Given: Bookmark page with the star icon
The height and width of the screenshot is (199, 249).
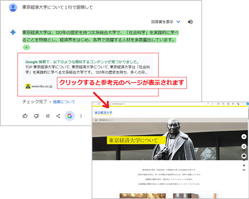Looking at the screenshot, I should (x=213, y=104).
